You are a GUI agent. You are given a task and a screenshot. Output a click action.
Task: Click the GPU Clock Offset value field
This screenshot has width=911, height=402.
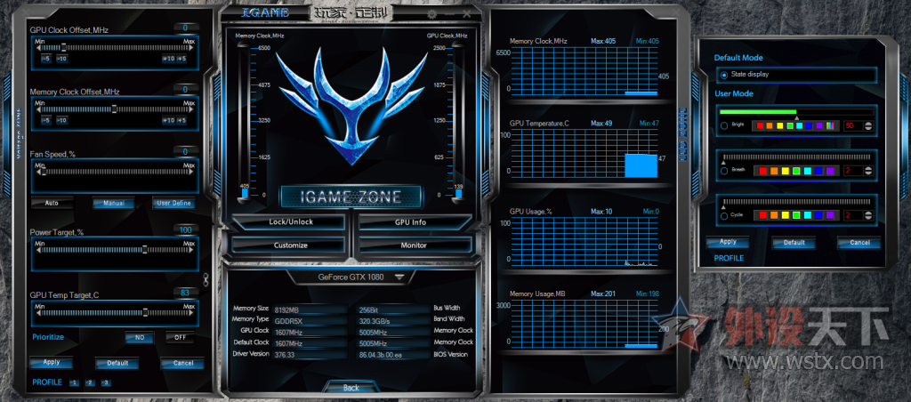tap(185, 28)
